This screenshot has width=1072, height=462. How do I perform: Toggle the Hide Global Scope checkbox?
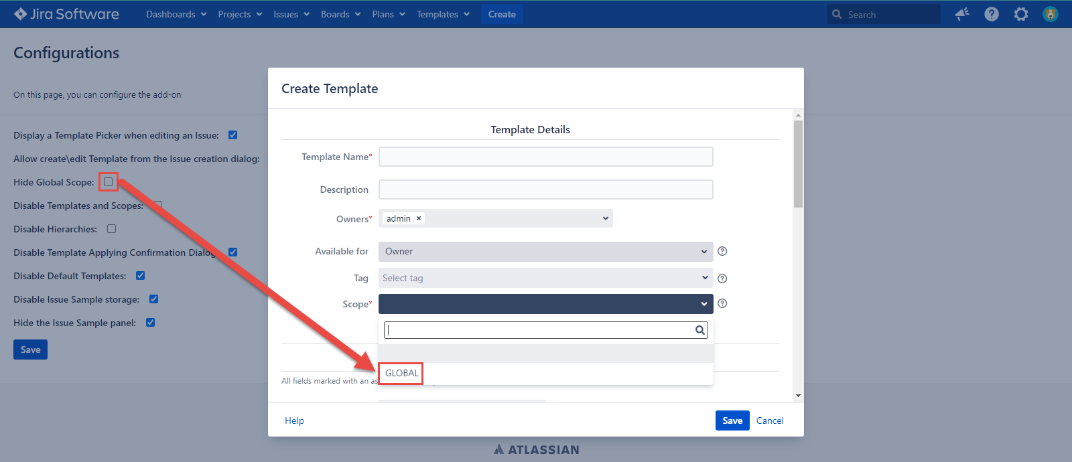coord(109,181)
